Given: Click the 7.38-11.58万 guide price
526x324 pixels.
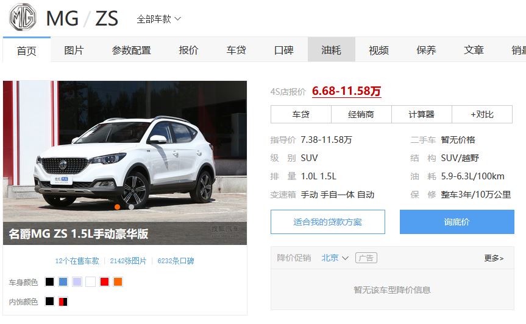Looking at the screenshot, I should 327,140.
